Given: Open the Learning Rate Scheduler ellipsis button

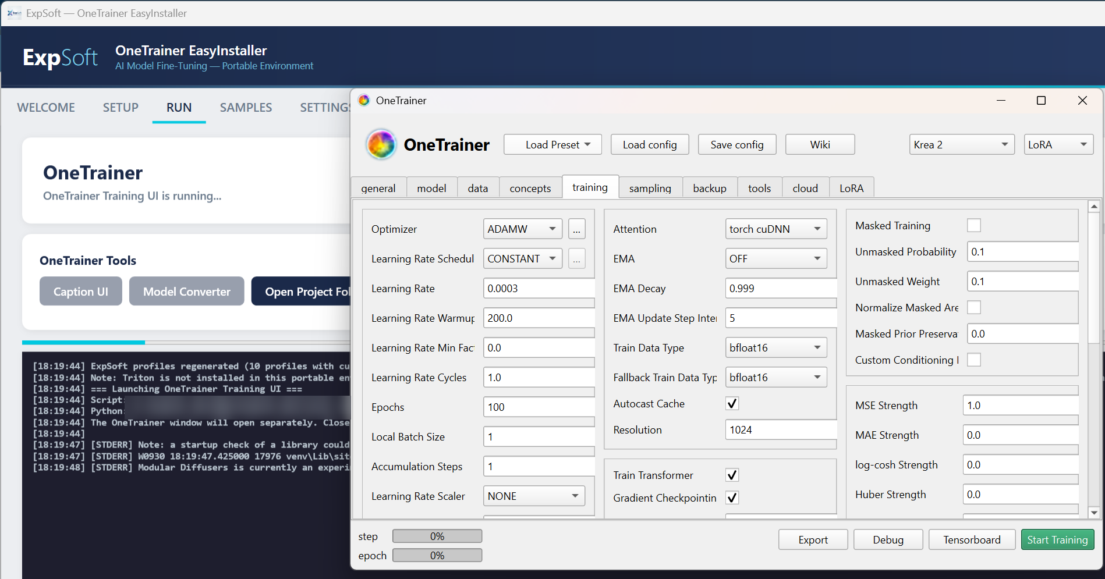Looking at the screenshot, I should pos(576,259).
